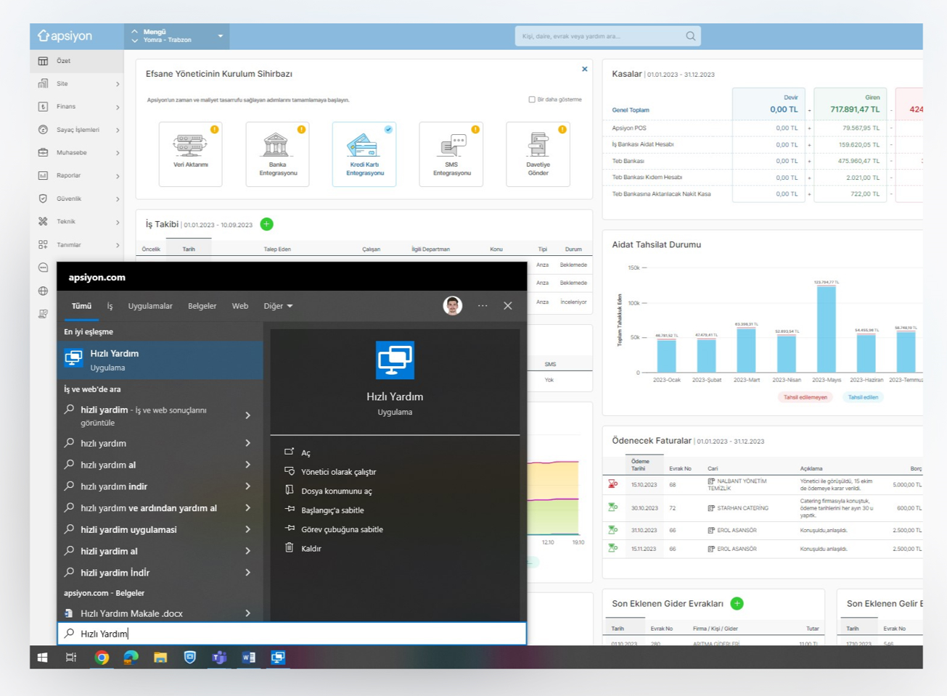Viewport: 947px width, 696px height.
Task: Select the Belgeler search tab
Action: click(202, 306)
